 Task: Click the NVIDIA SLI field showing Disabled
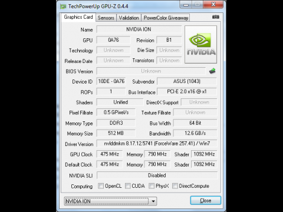(x=157, y=175)
